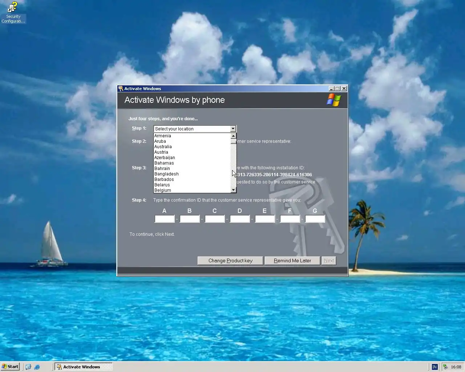The height and width of the screenshot is (372, 465).
Task: Maximize the Activate Windows dialog
Action: click(x=337, y=88)
